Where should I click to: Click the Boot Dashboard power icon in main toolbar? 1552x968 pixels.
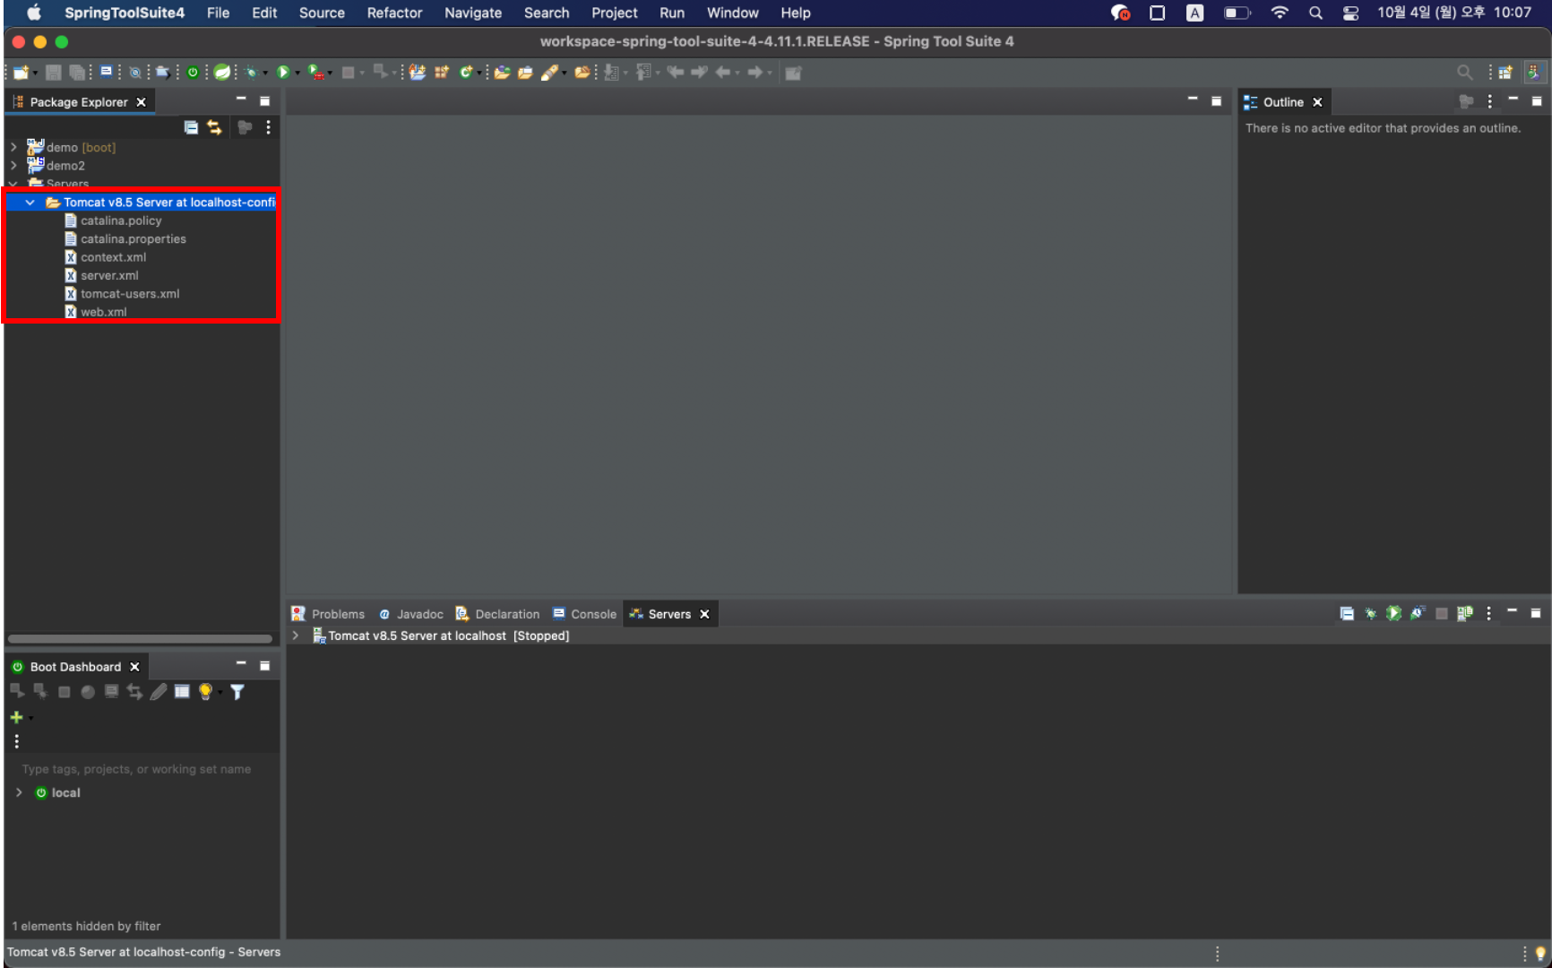(193, 73)
